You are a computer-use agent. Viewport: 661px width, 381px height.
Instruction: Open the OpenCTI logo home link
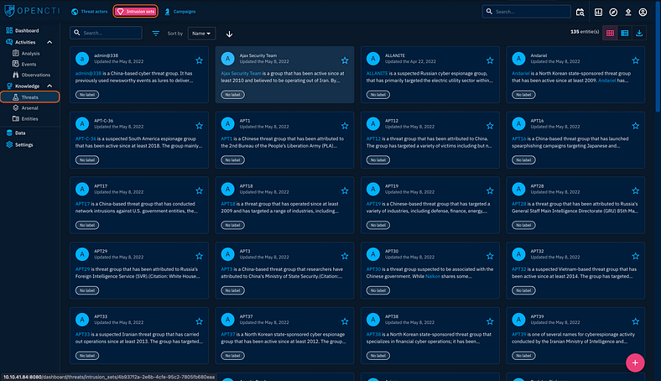[32, 11]
